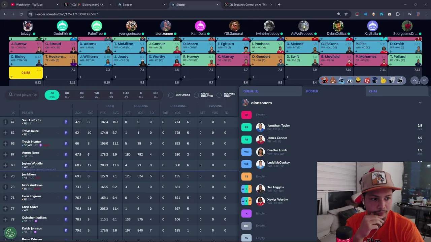Filter players by QB position

[67, 95]
